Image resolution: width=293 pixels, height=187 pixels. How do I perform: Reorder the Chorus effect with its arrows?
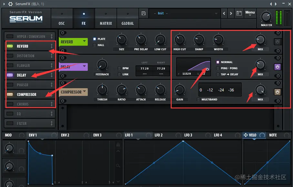[x=52, y=104]
